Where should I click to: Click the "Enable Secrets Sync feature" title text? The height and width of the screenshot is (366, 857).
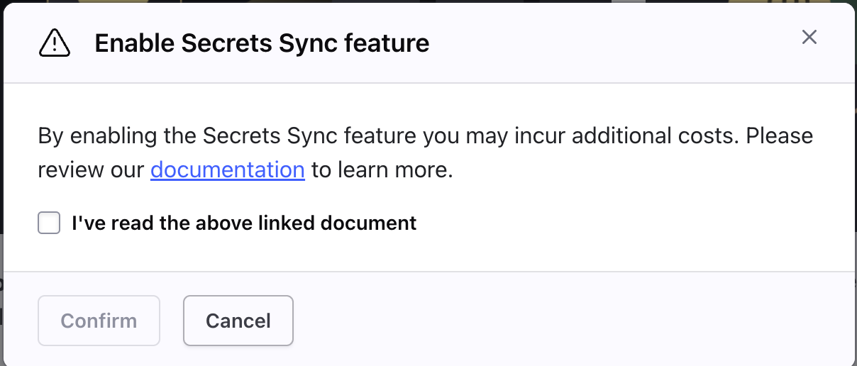[x=262, y=43]
